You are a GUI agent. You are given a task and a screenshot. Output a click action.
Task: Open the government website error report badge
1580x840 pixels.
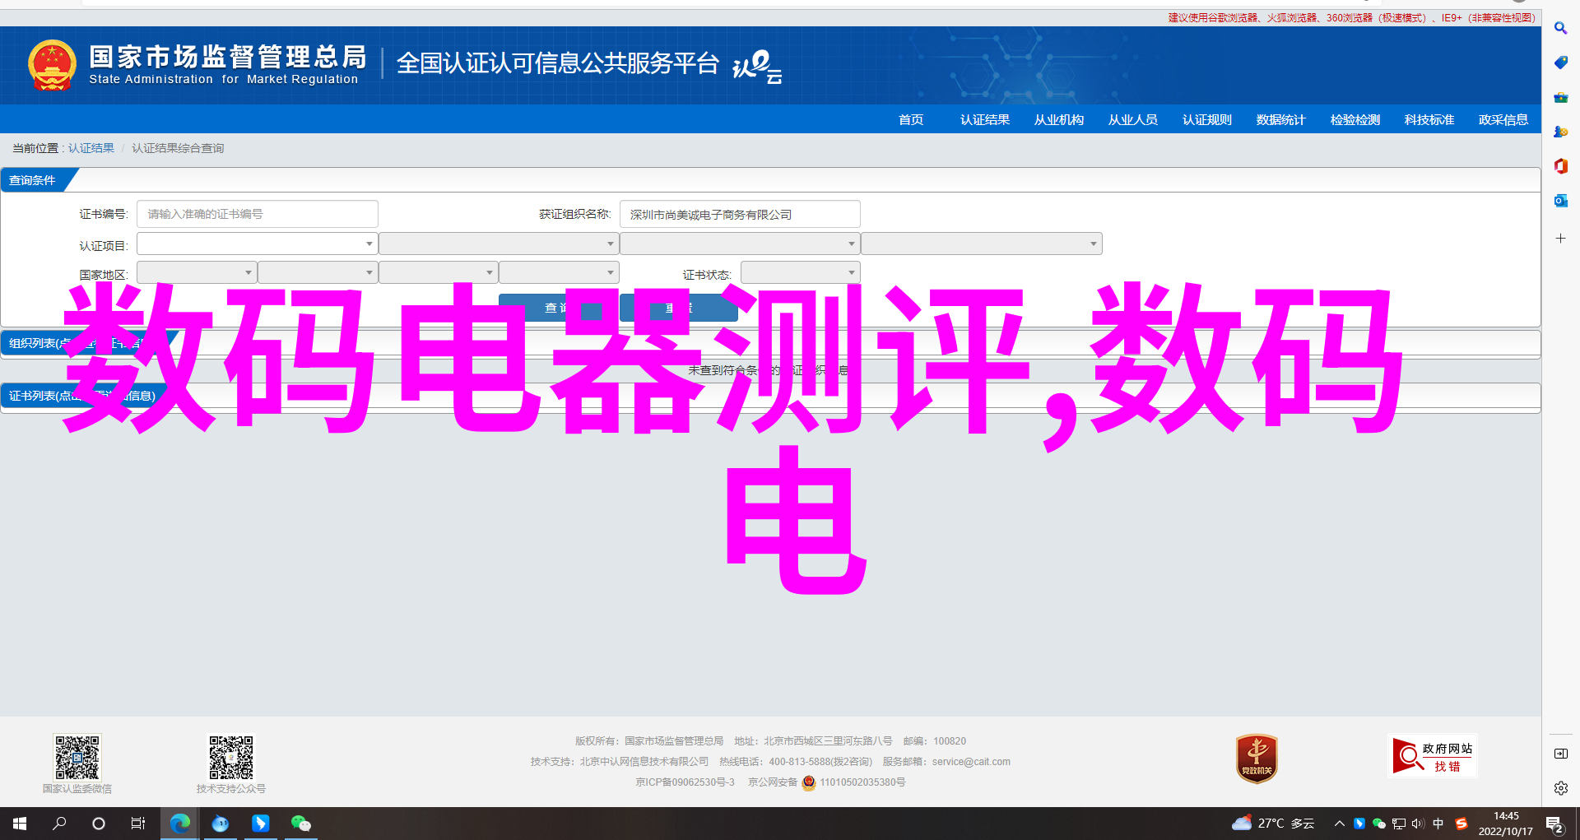point(1433,755)
